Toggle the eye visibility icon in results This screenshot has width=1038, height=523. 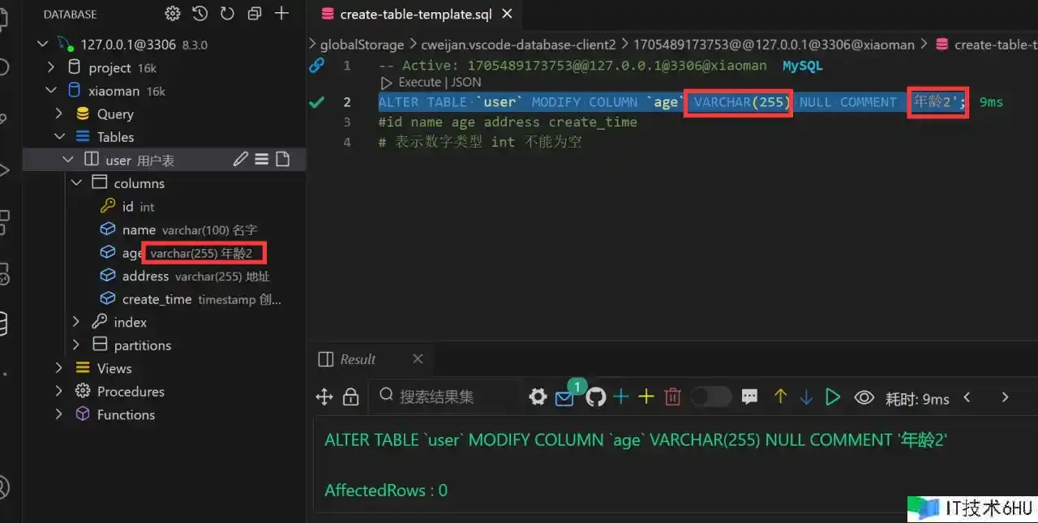864,397
